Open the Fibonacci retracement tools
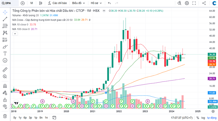Viewport: 218px width, 121px height. (5, 26)
